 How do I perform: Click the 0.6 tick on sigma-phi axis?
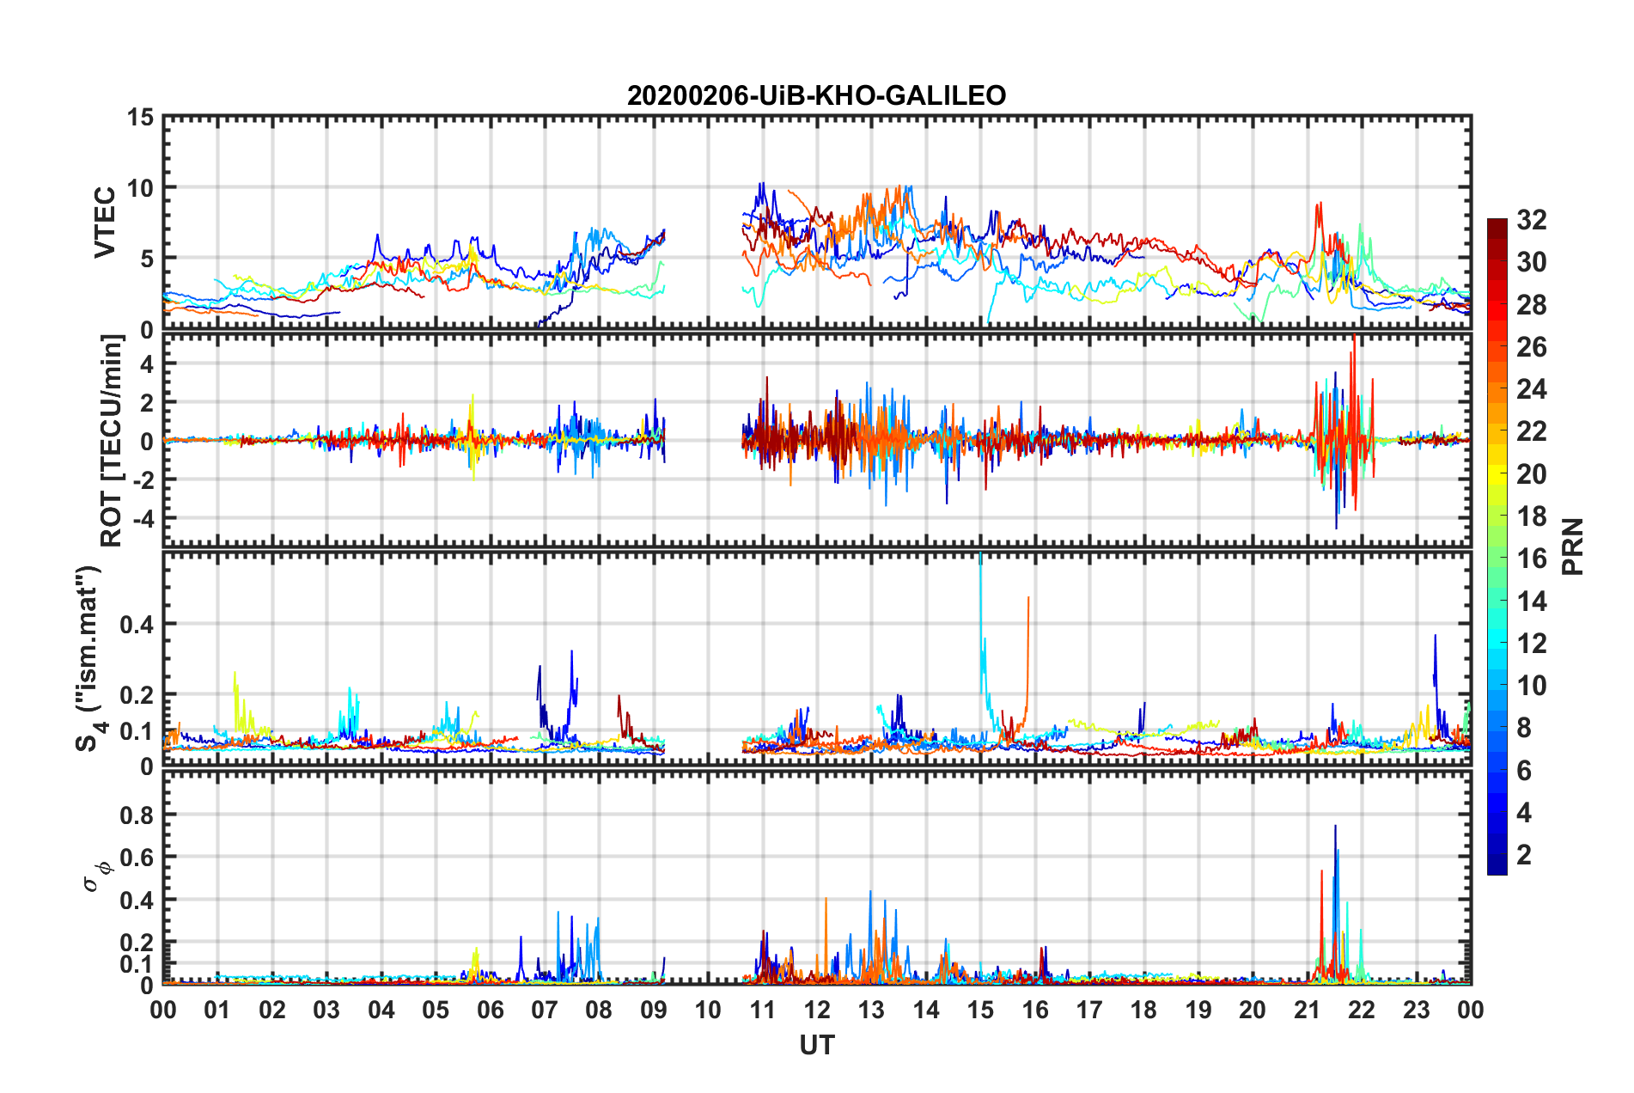point(136,858)
